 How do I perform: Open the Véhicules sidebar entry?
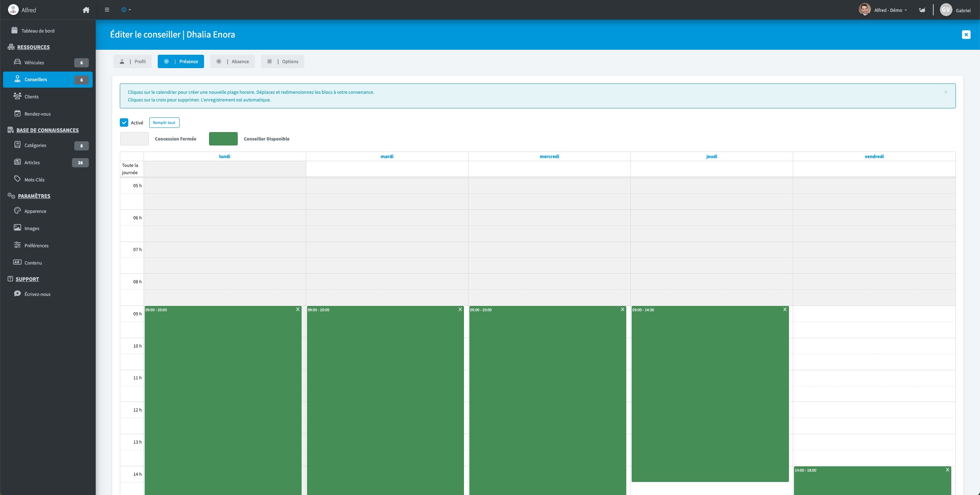pyautogui.click(x=34, y=62)
